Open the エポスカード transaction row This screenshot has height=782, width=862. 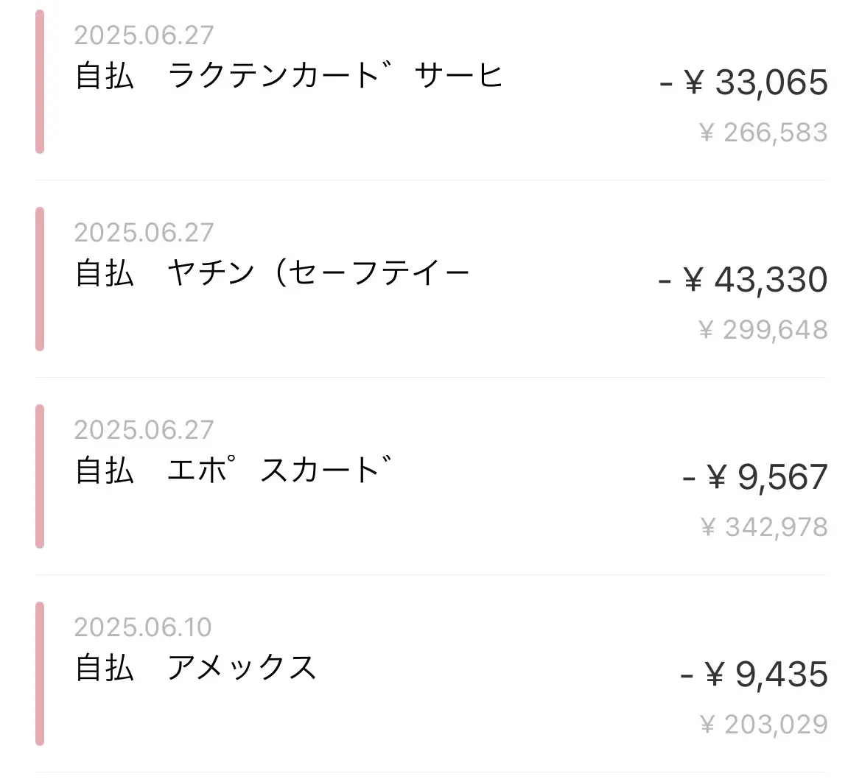432,476
